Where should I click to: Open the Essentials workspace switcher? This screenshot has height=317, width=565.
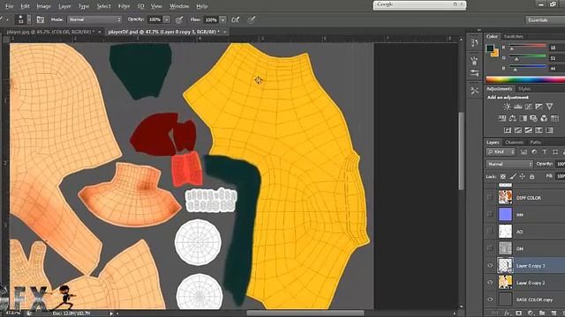[x=545, y=19]
